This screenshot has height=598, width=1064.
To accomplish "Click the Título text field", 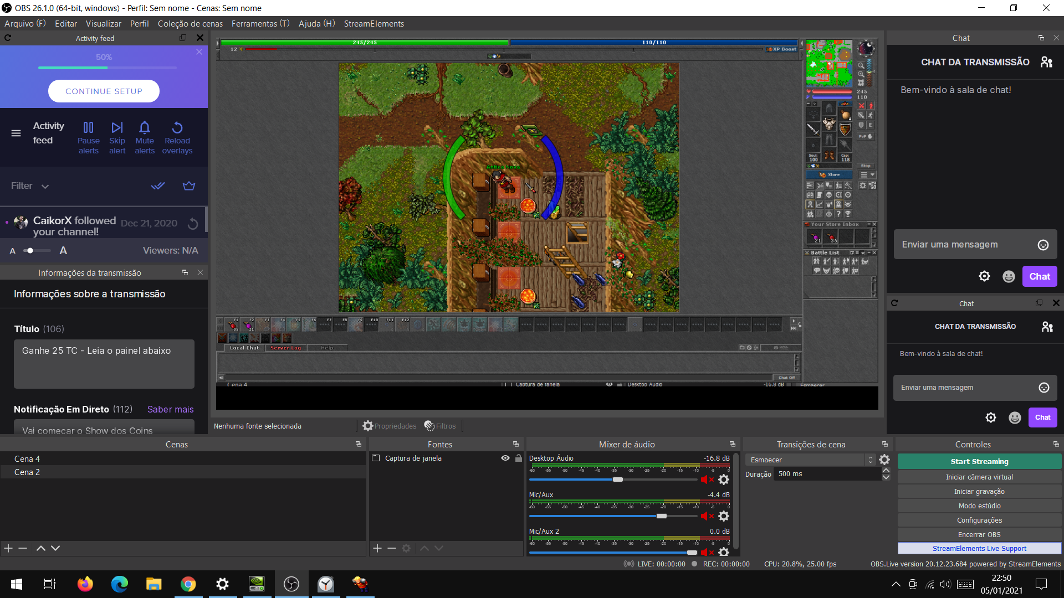I will tap(104, 364).
